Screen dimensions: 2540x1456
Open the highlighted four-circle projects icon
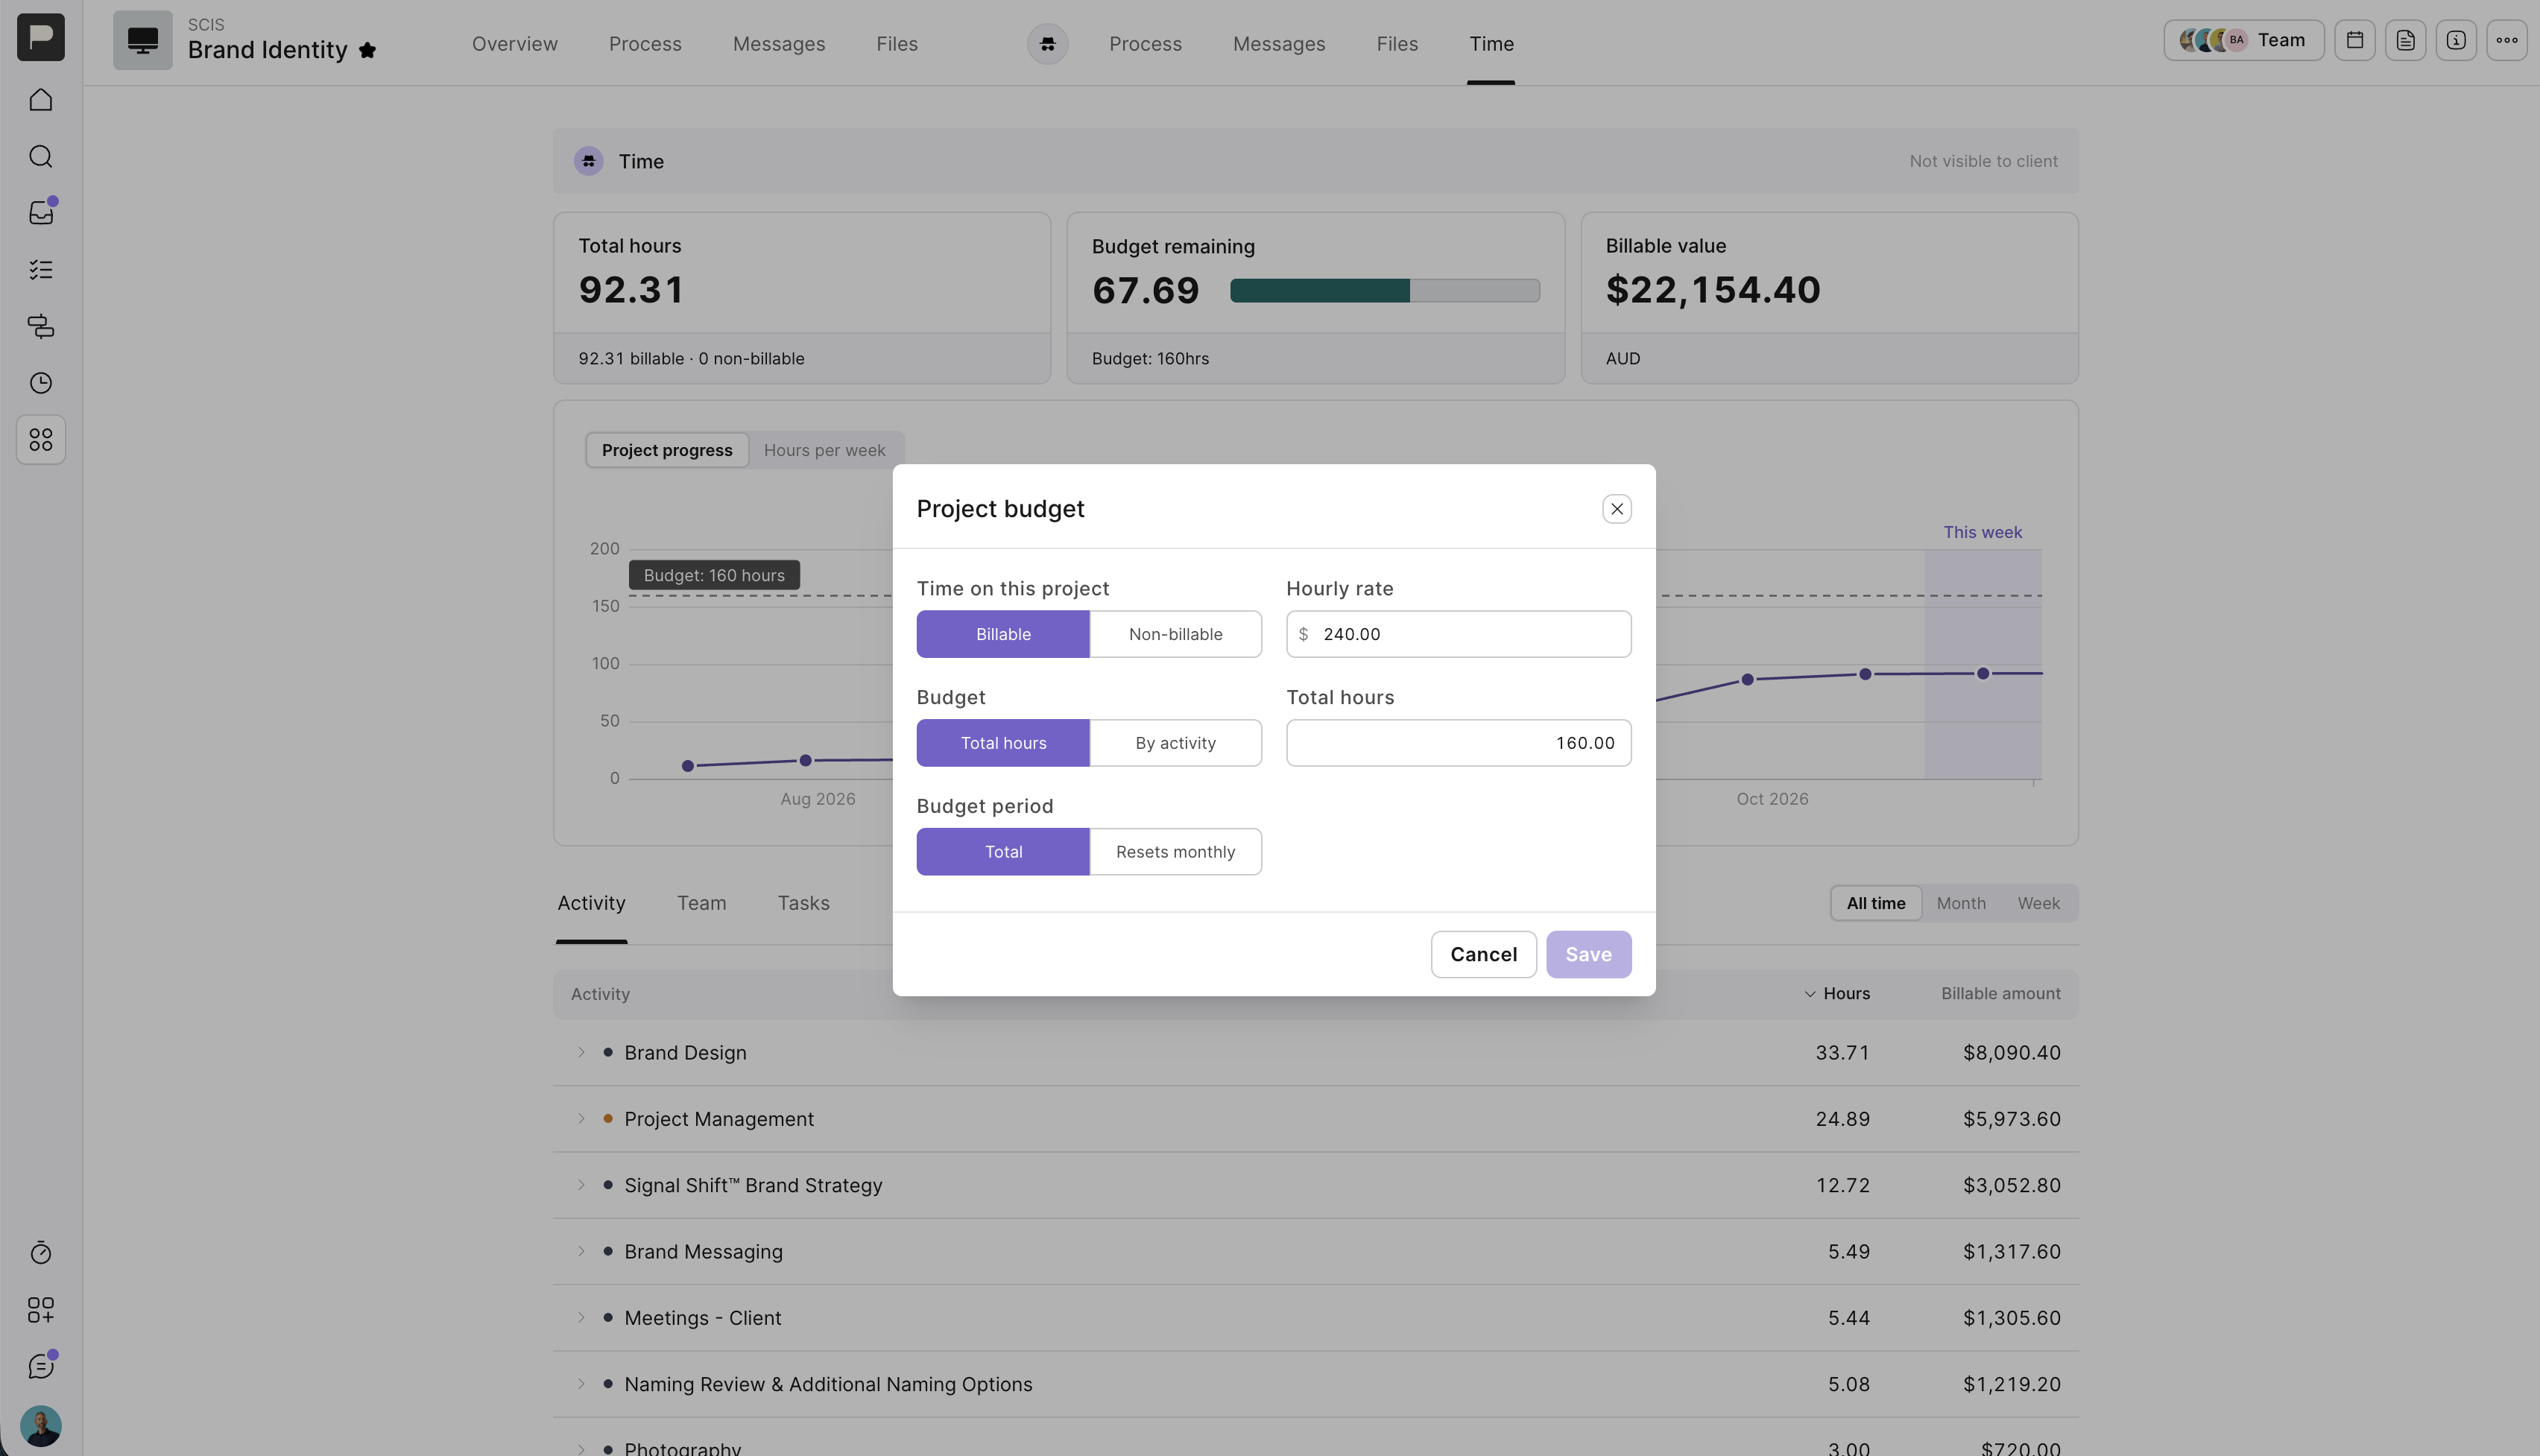point(41,440)
